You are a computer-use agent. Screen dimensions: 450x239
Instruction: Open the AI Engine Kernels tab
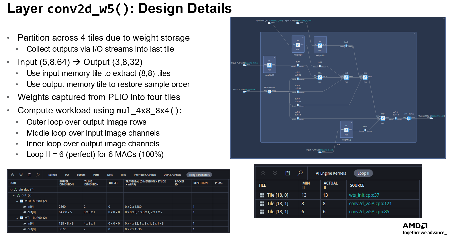click(x=331, y=173)
